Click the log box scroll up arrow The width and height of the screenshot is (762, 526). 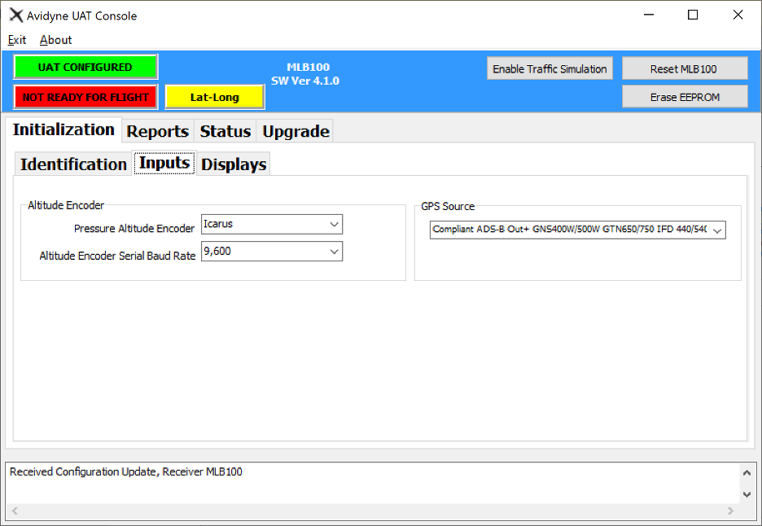(747, 472)
